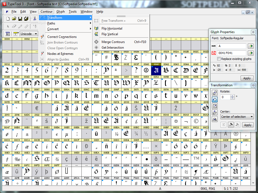Open the View menu
Screen dimensions: 258x193
(x=33, y=12)
